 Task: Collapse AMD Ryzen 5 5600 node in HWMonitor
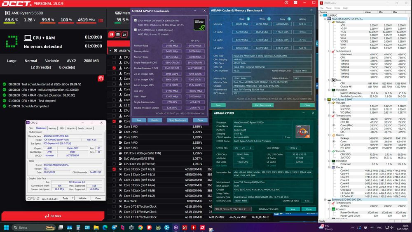(x=325, y=99)
